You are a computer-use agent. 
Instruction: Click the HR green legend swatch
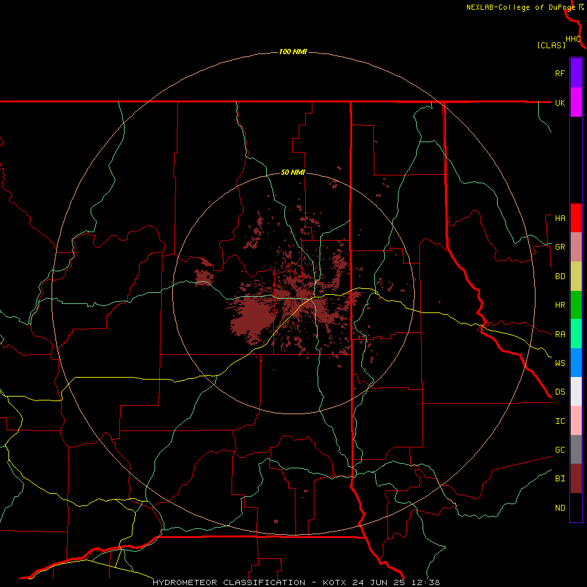pos(576,305)
